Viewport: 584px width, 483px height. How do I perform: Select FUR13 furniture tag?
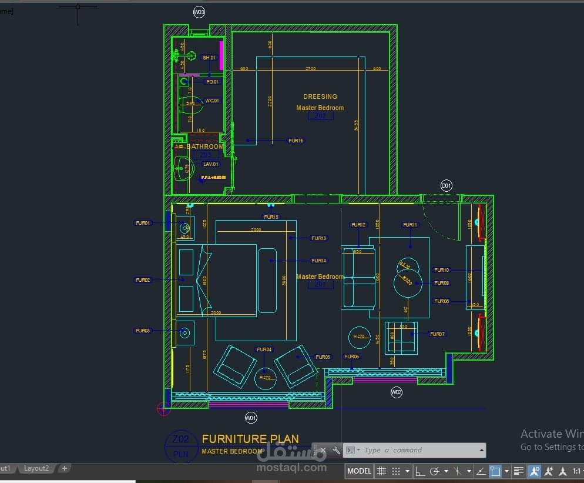point(319,238)
